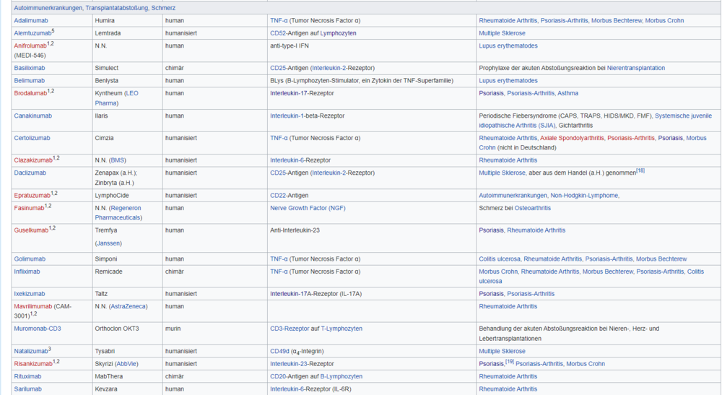This screenshot has width=722, height=395.
Task: Click the Muromonab-CD3 antibody link
Action: pyautogui.click(x=38, y=329)
